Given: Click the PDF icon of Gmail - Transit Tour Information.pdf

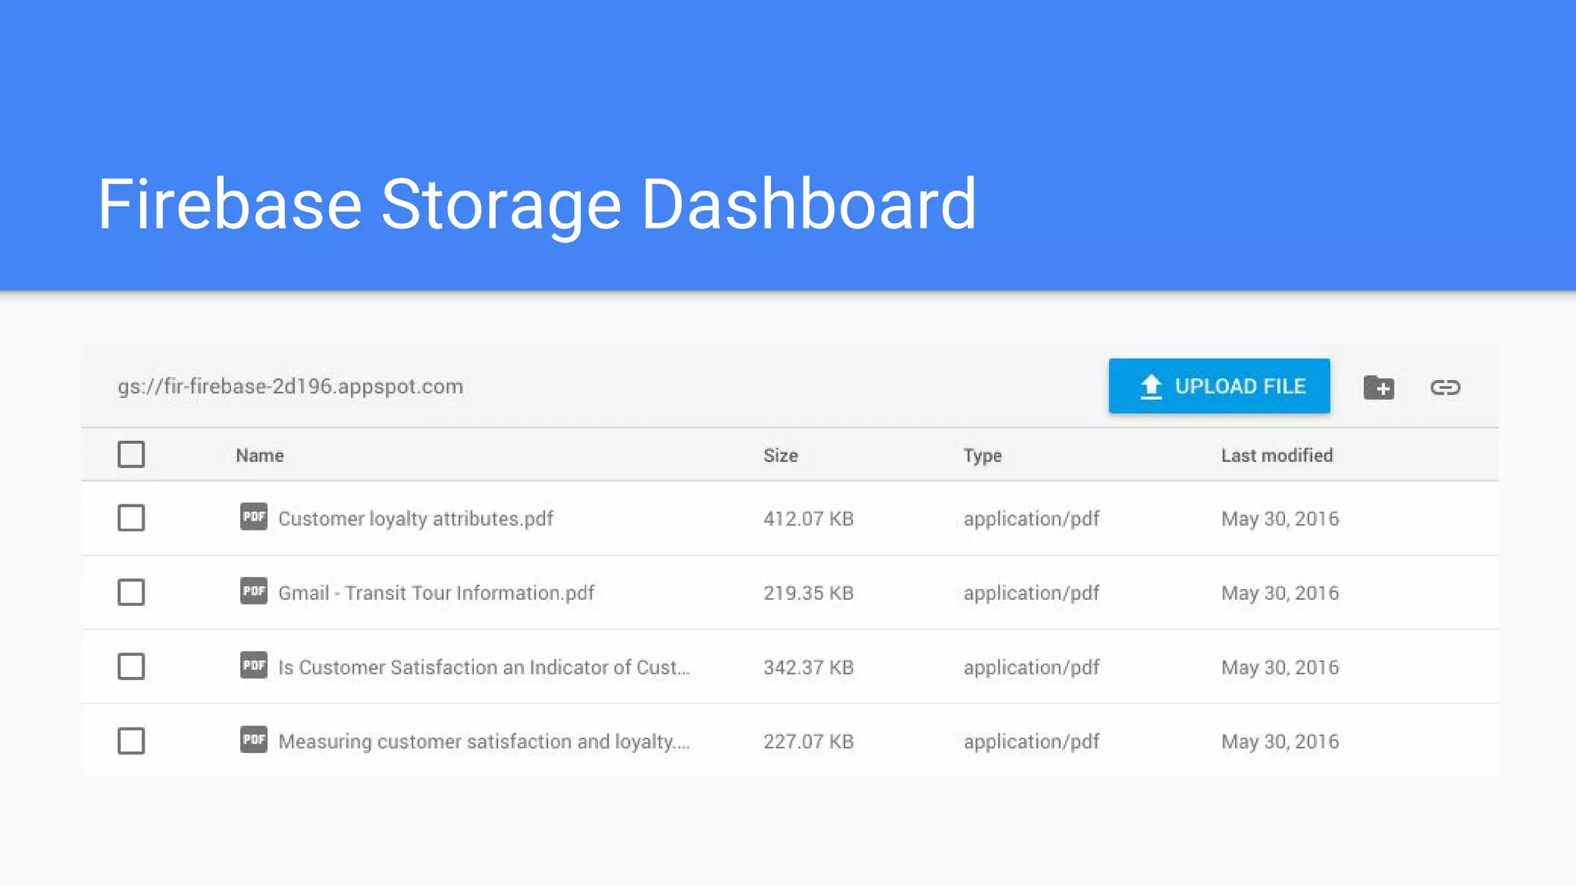Looking at the screenshot, I should 253,591.
